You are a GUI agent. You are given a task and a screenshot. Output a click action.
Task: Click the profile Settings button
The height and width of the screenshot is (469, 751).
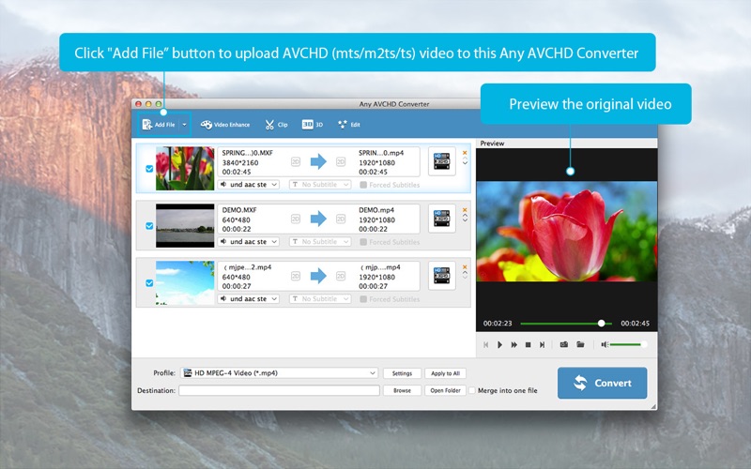coord(402,373)
